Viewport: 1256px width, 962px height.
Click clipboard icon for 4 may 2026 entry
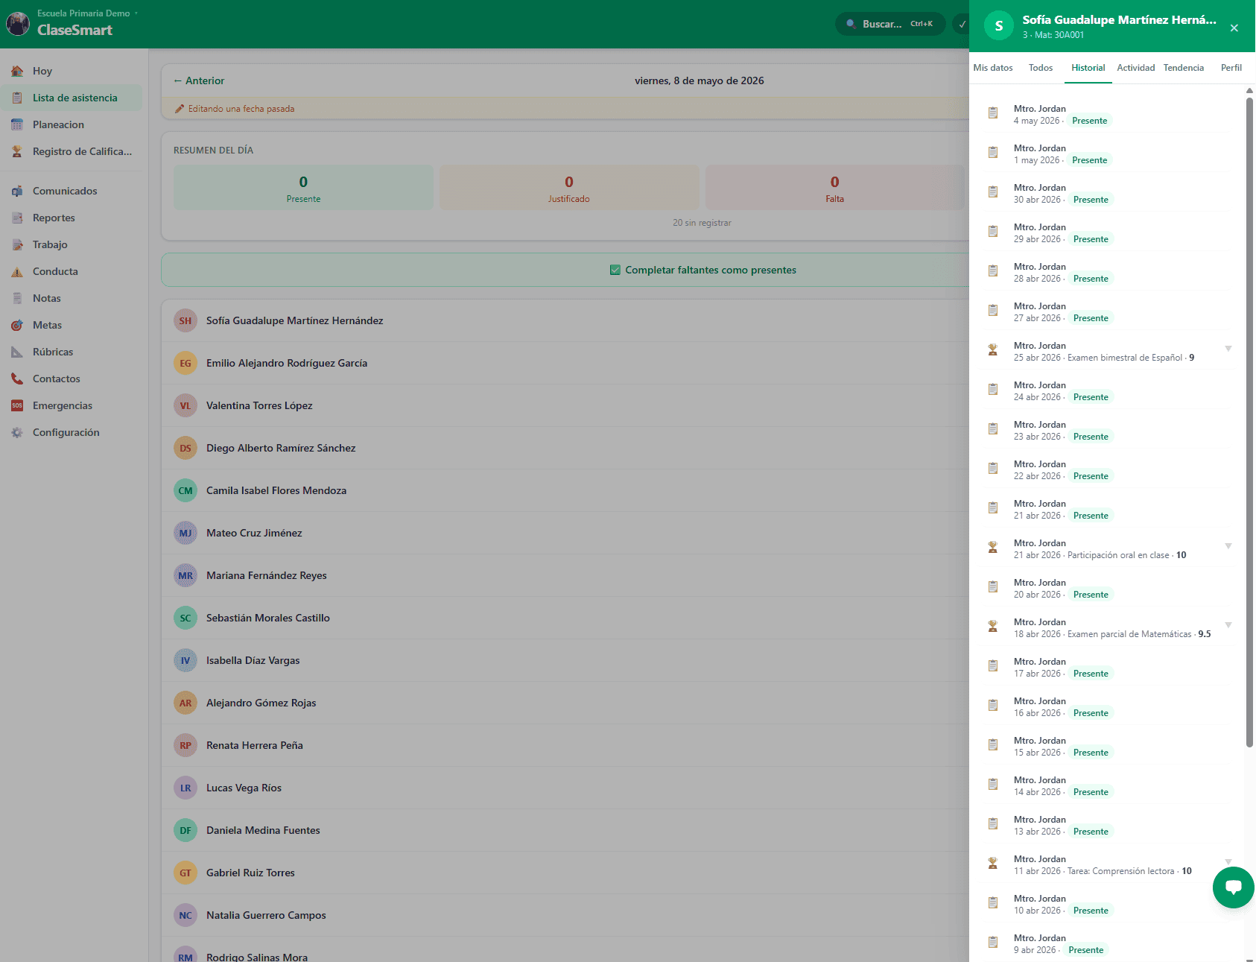click(x=992, y=113)
